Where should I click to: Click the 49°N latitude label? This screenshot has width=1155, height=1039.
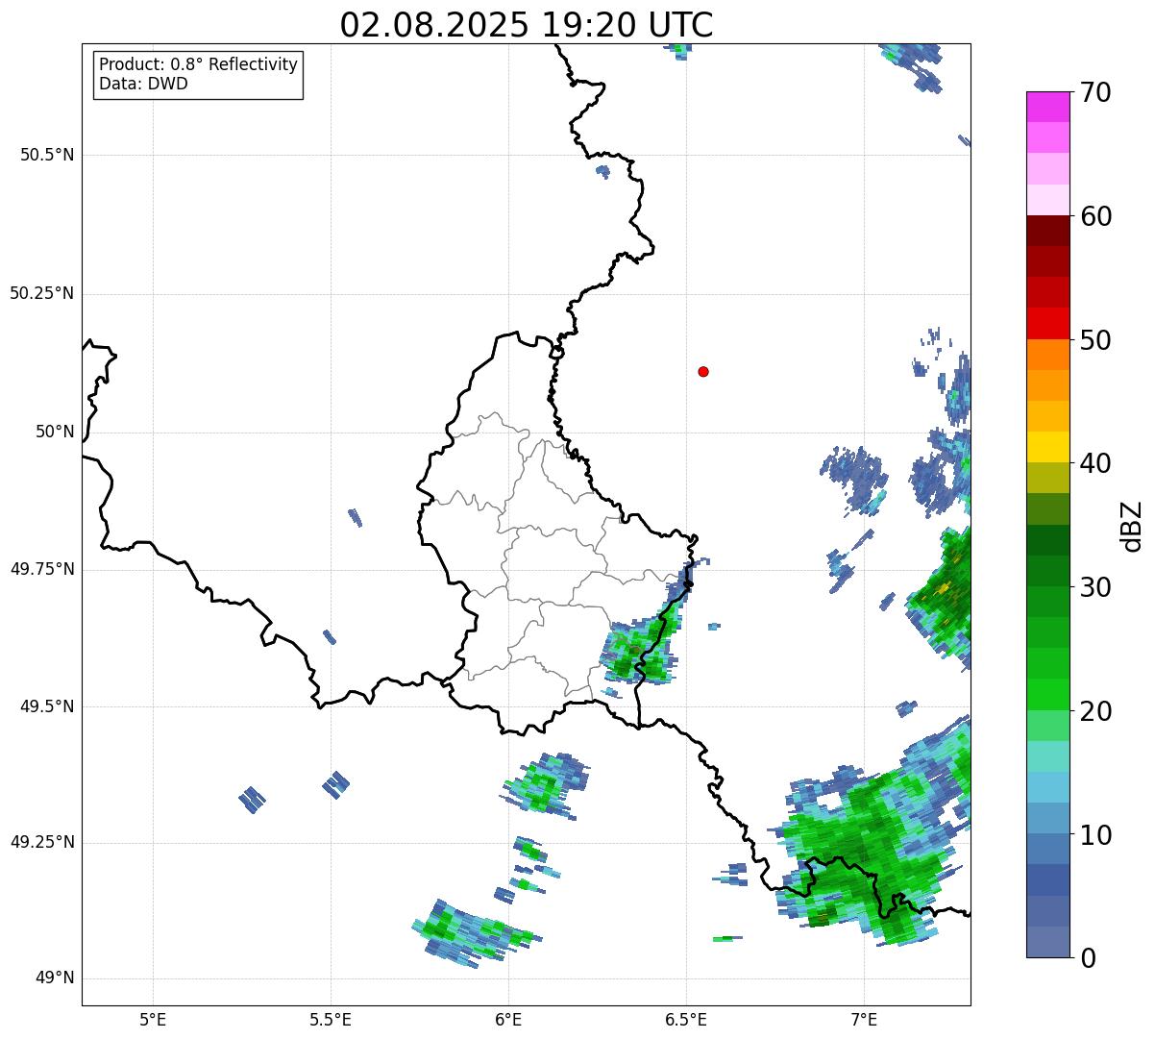pos(55,978)
